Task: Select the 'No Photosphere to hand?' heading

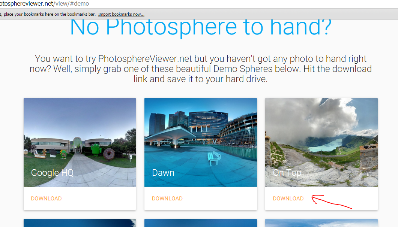Action: click(201, 27)
